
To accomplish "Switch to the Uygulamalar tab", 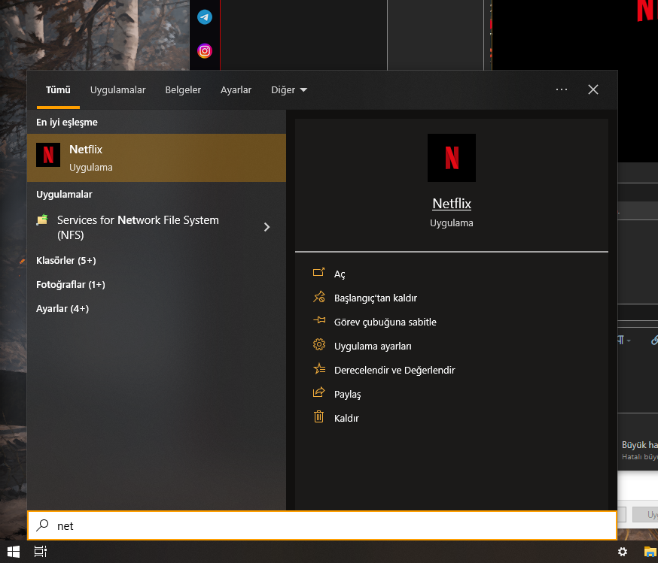I will tap(118, 90).
